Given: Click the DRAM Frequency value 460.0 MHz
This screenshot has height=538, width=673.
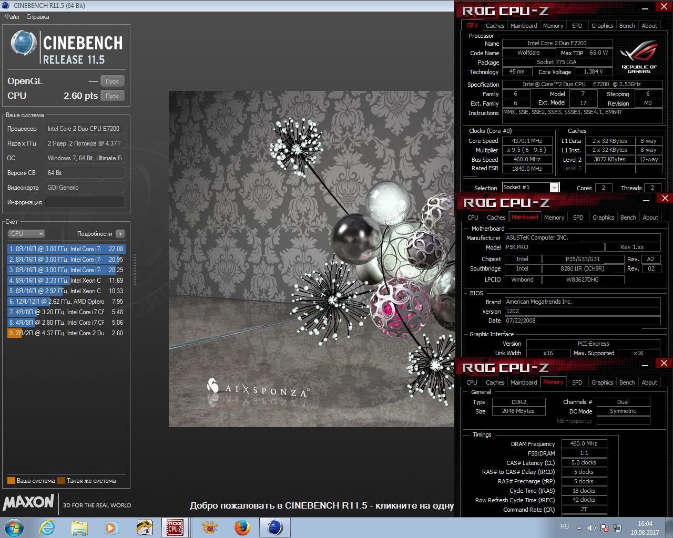Looking at the screenshot, I should click(584, 443).
